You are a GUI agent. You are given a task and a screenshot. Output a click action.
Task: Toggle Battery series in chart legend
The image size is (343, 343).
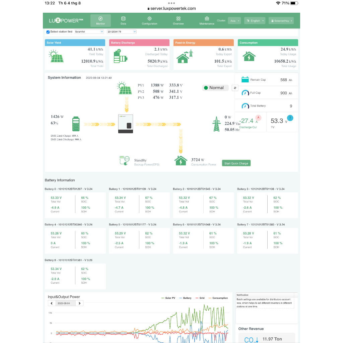(x=185, y=298)
